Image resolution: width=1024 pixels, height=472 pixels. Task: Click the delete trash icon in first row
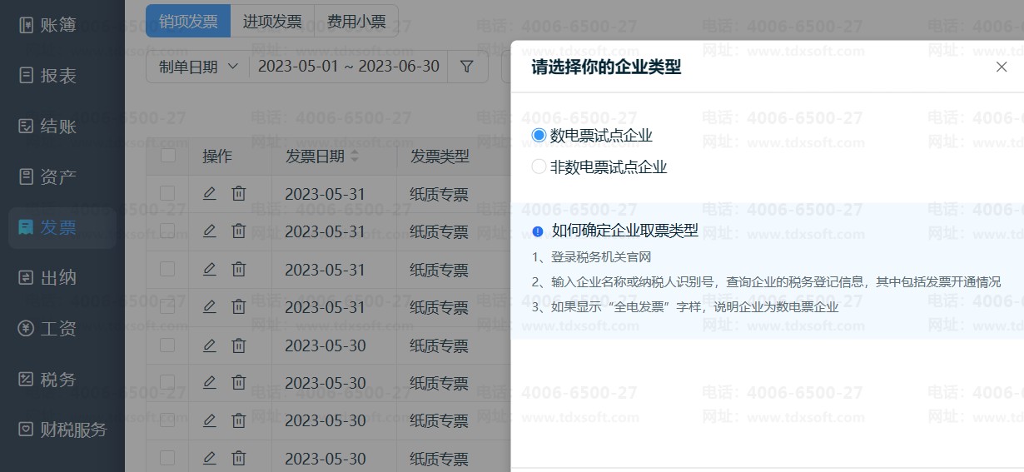click(239, 194)
